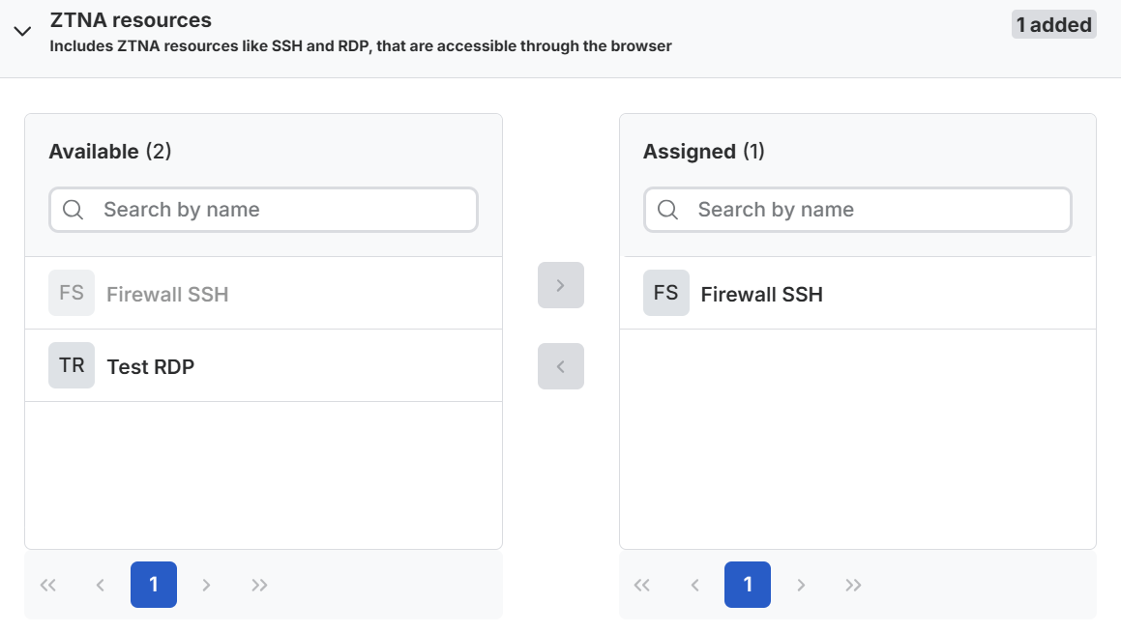Open the Assigned pagination page 1
This screenshot has width=1121, height=632.
pyautogui.click(x=747, y=585)
